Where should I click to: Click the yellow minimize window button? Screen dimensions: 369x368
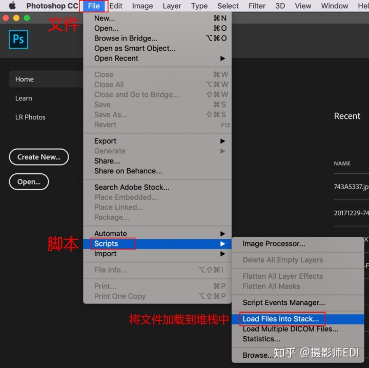pos(16,18)
